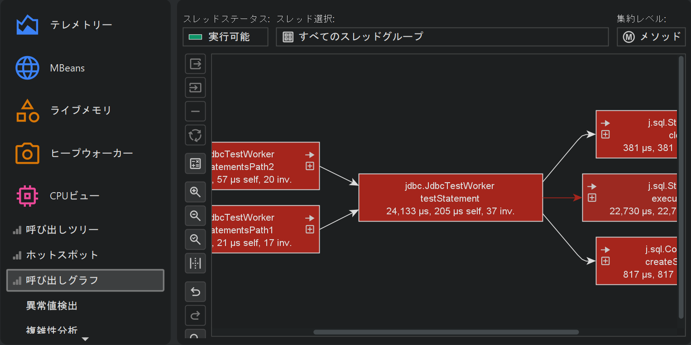
Task: Click the zoom-to-fit magnifier icon
Action: pos(195,239)
